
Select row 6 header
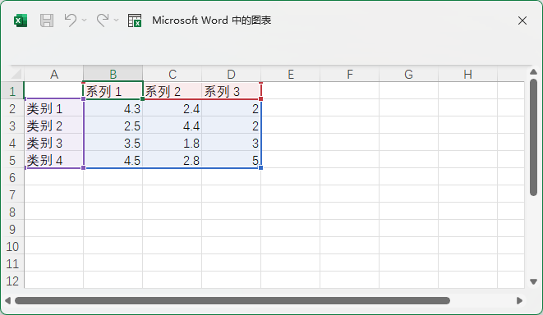coord(12,176)
